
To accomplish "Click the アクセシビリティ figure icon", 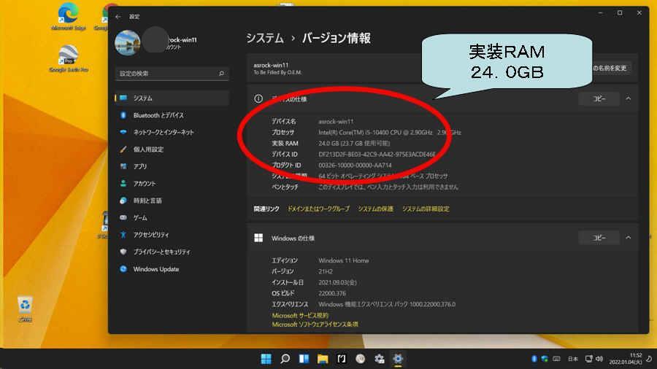I will [x=123, y=235].
